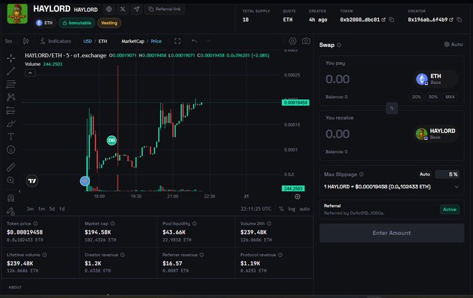Open creator address in block explorer
473x298 pixels.
(x=451, y=20)
